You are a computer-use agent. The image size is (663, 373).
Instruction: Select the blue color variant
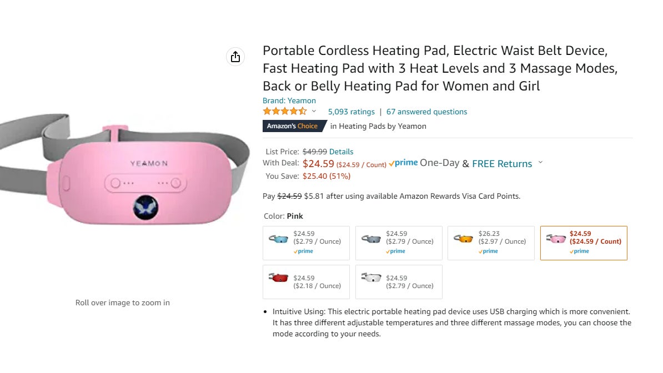[x=305, y=243]
